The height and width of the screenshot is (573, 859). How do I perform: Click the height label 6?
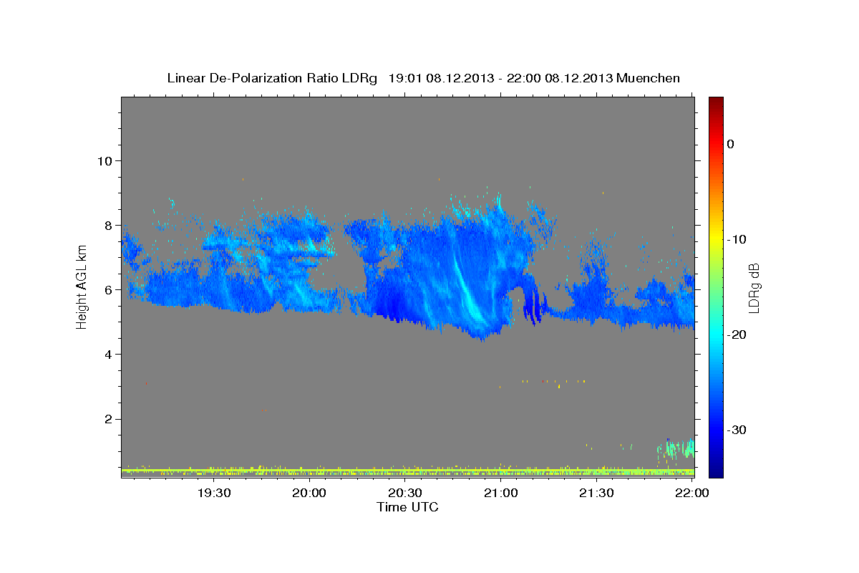coord(107,290)
